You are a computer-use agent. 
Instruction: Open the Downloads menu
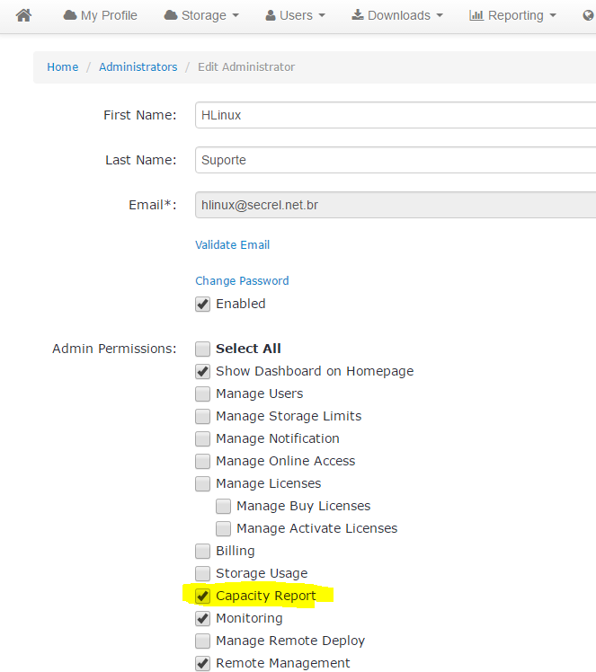tap(397, 15)
